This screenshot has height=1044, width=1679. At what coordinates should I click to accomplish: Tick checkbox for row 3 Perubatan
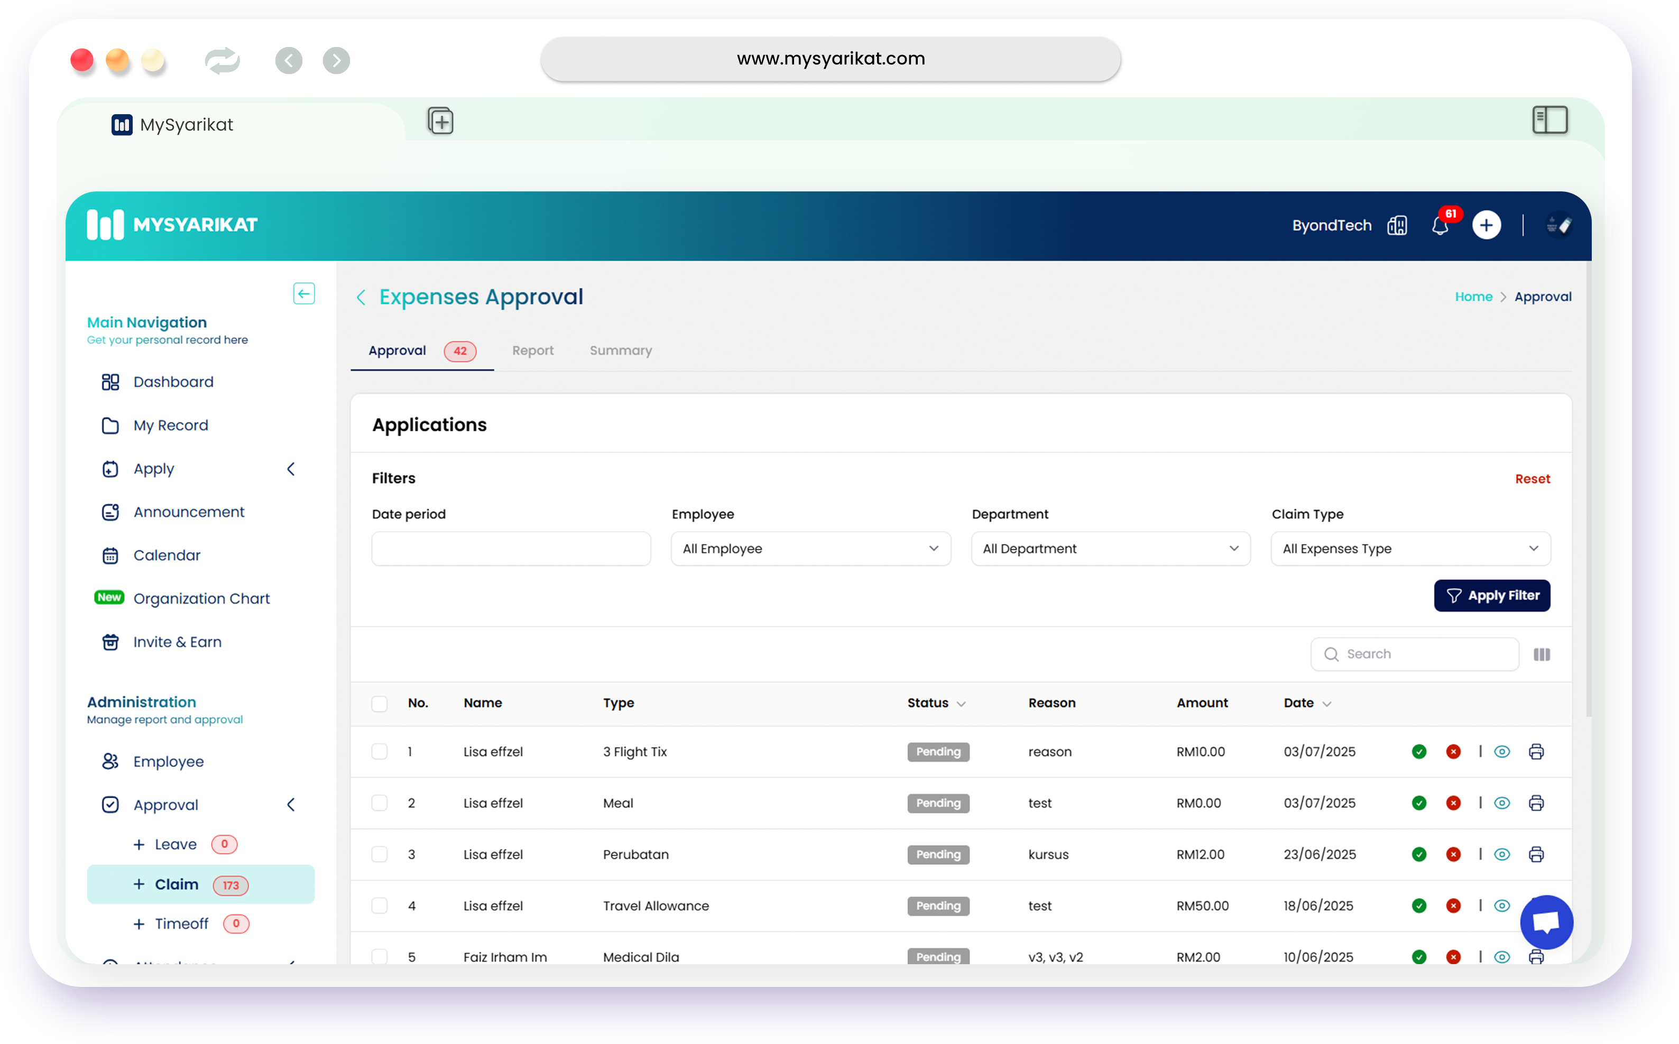click(379, 854)
